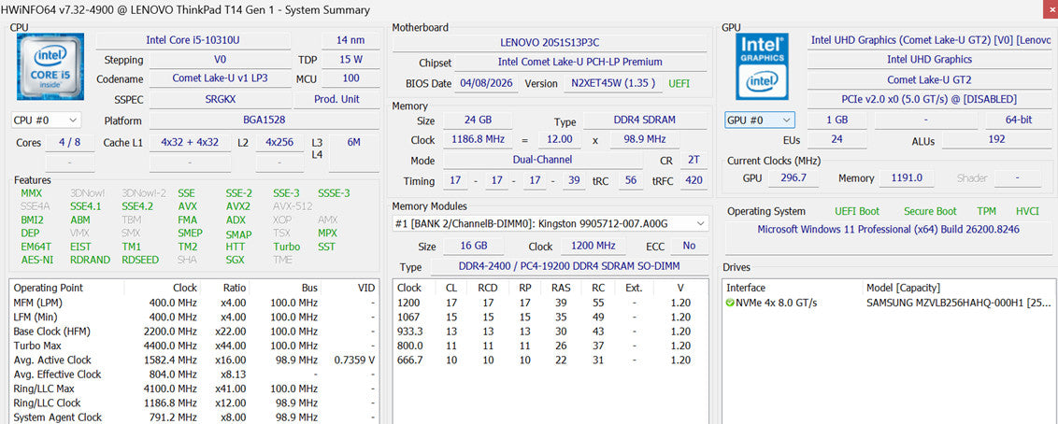Click the memory clock 1186.8 MHz value

pyautogui.click(x=477, y=139)
